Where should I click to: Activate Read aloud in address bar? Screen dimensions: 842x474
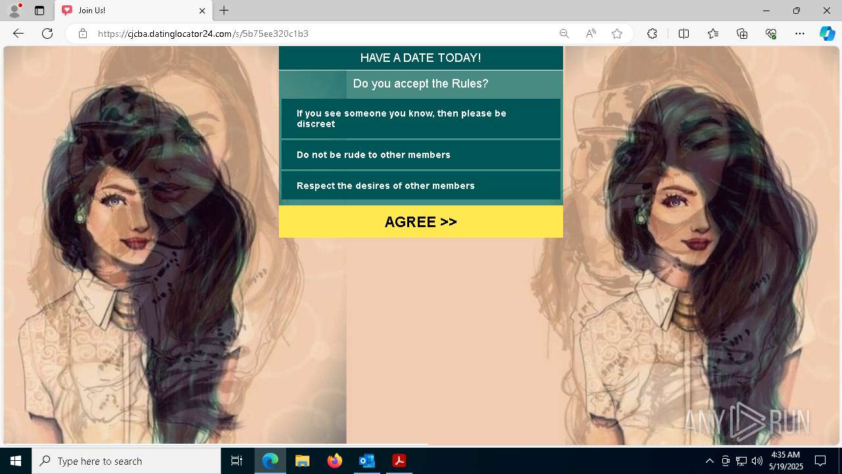point(591,34)
